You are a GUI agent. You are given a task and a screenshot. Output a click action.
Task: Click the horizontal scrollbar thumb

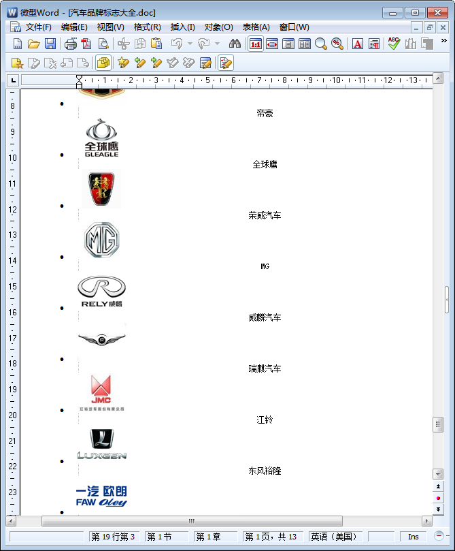coord(192,521)
